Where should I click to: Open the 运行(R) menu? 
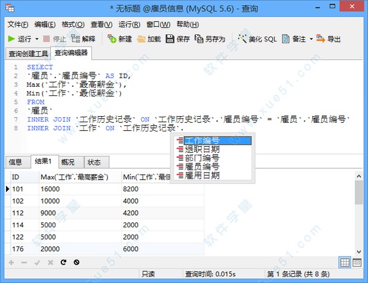129,24
